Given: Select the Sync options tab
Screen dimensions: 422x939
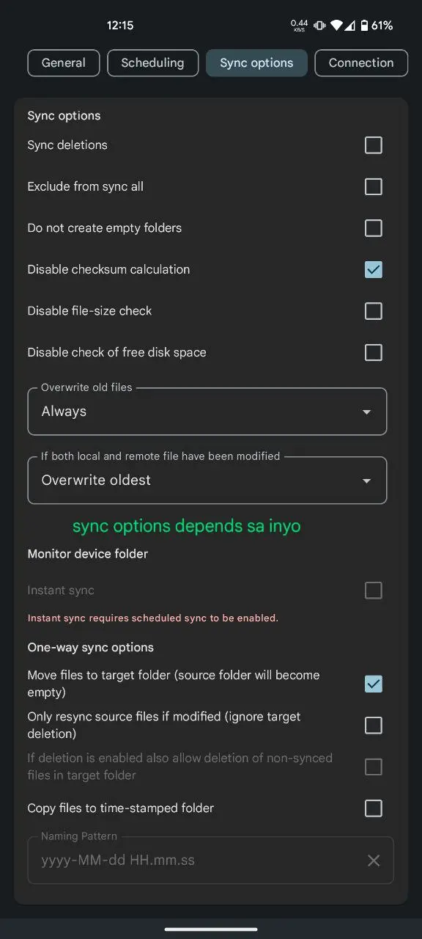Looking at the screenshot, I should (256, 63).
